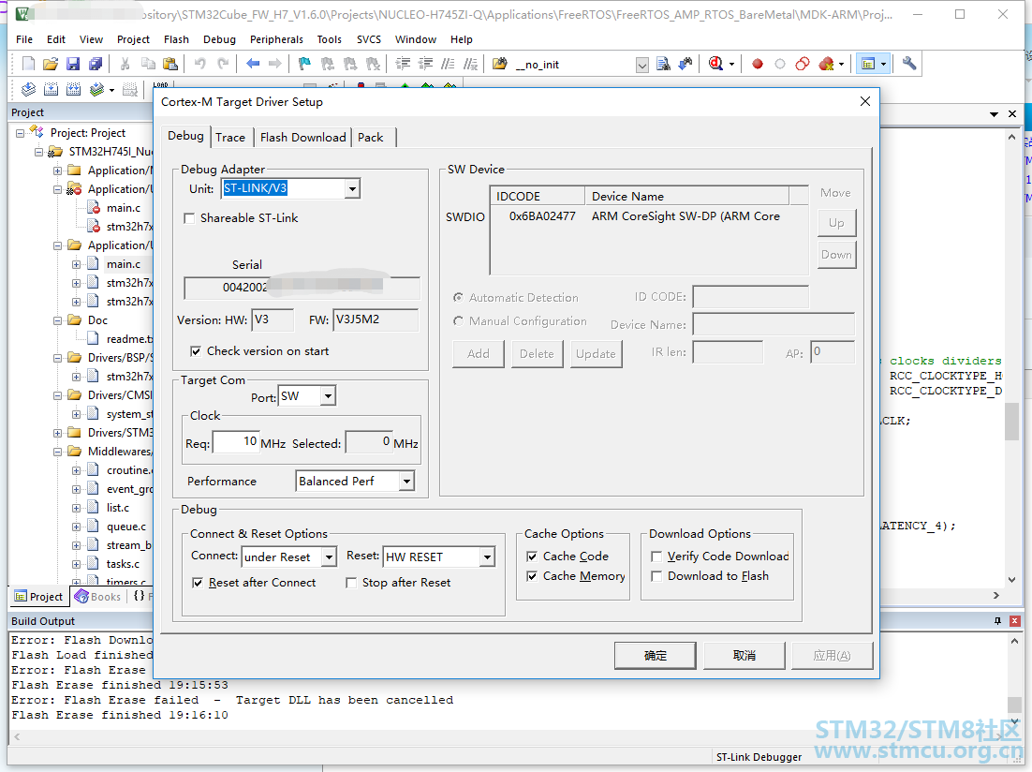Toggle Reset after Connect checkbox
The image size is (1032, 772).
(198, 583)
